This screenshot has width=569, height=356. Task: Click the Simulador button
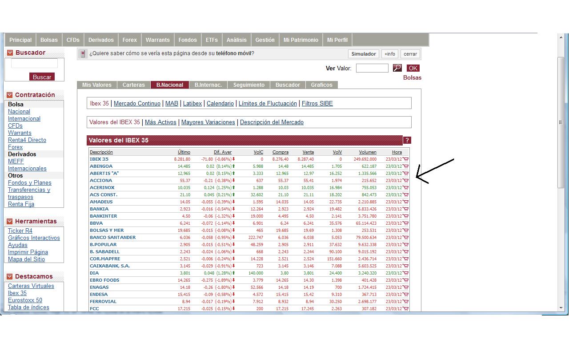click(x=364, y=54)
